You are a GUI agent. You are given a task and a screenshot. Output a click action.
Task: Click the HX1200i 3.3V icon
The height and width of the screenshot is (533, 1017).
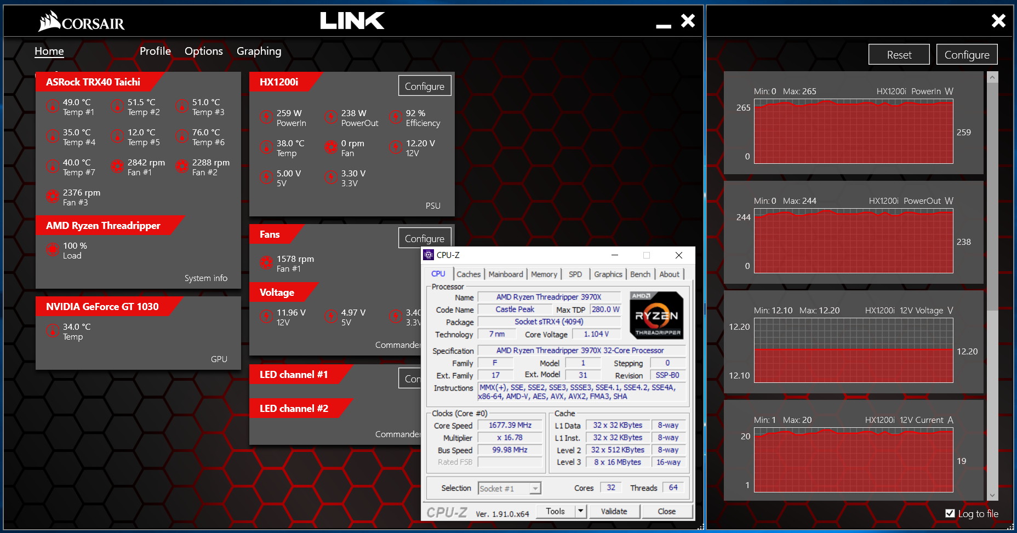331,177
